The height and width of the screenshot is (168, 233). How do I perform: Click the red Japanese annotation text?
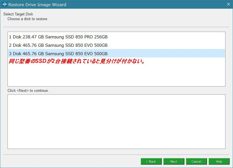pyautogui.click(x=77, y=61)
